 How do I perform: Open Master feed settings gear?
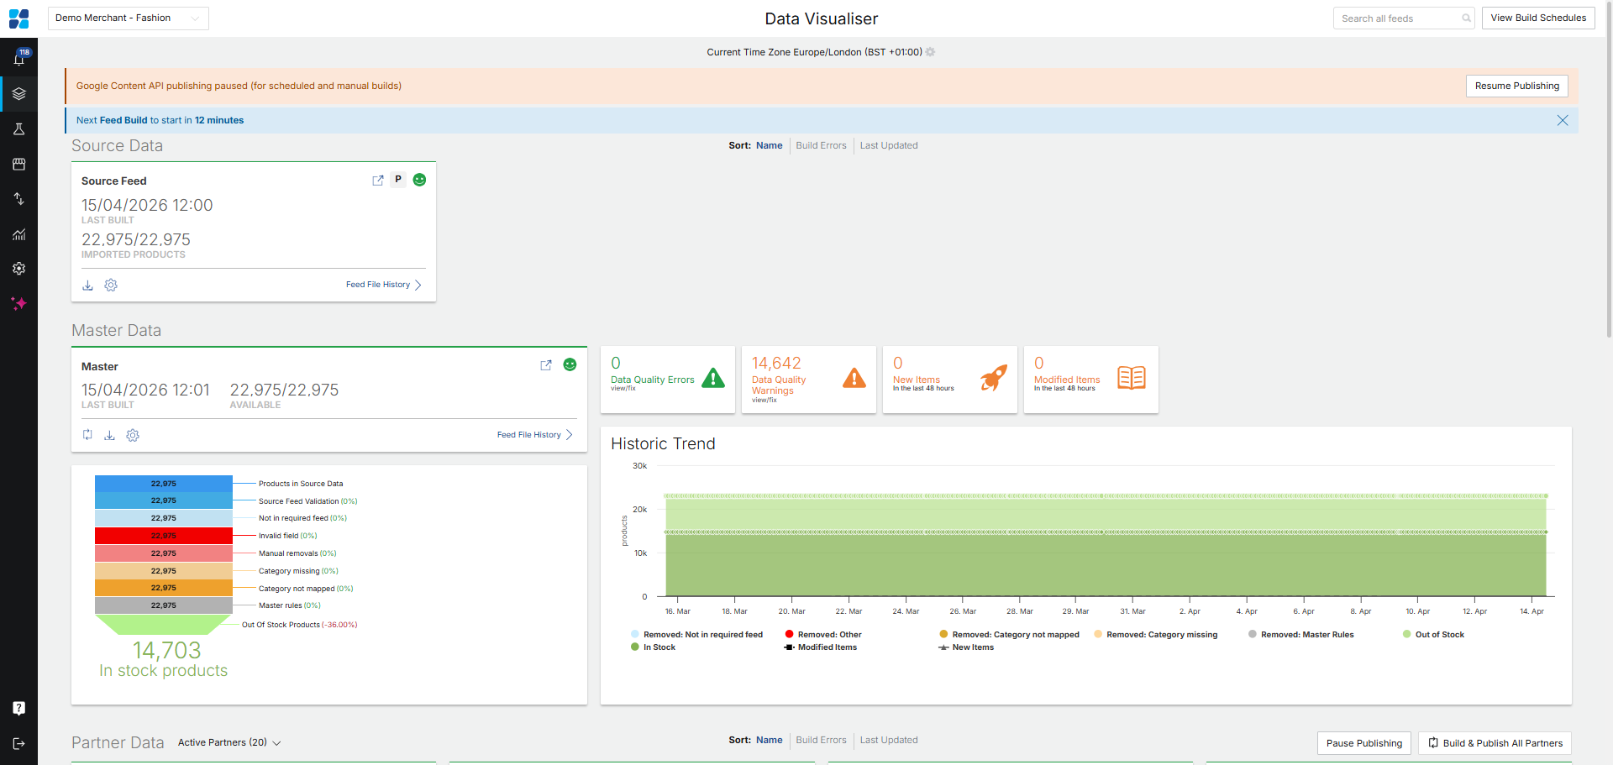(x=133, y=435)
